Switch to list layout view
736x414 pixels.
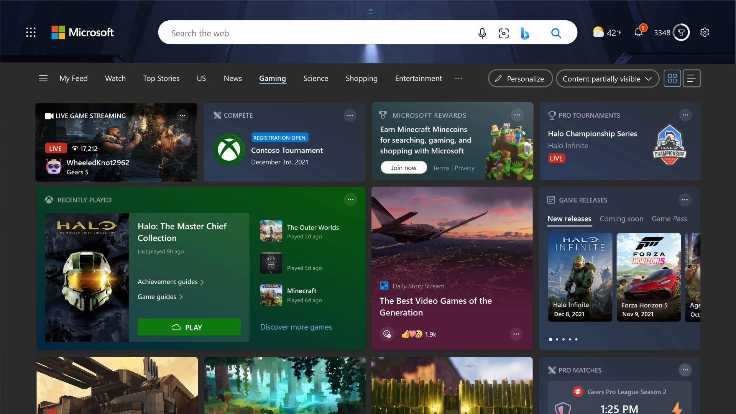click(692, 79)
